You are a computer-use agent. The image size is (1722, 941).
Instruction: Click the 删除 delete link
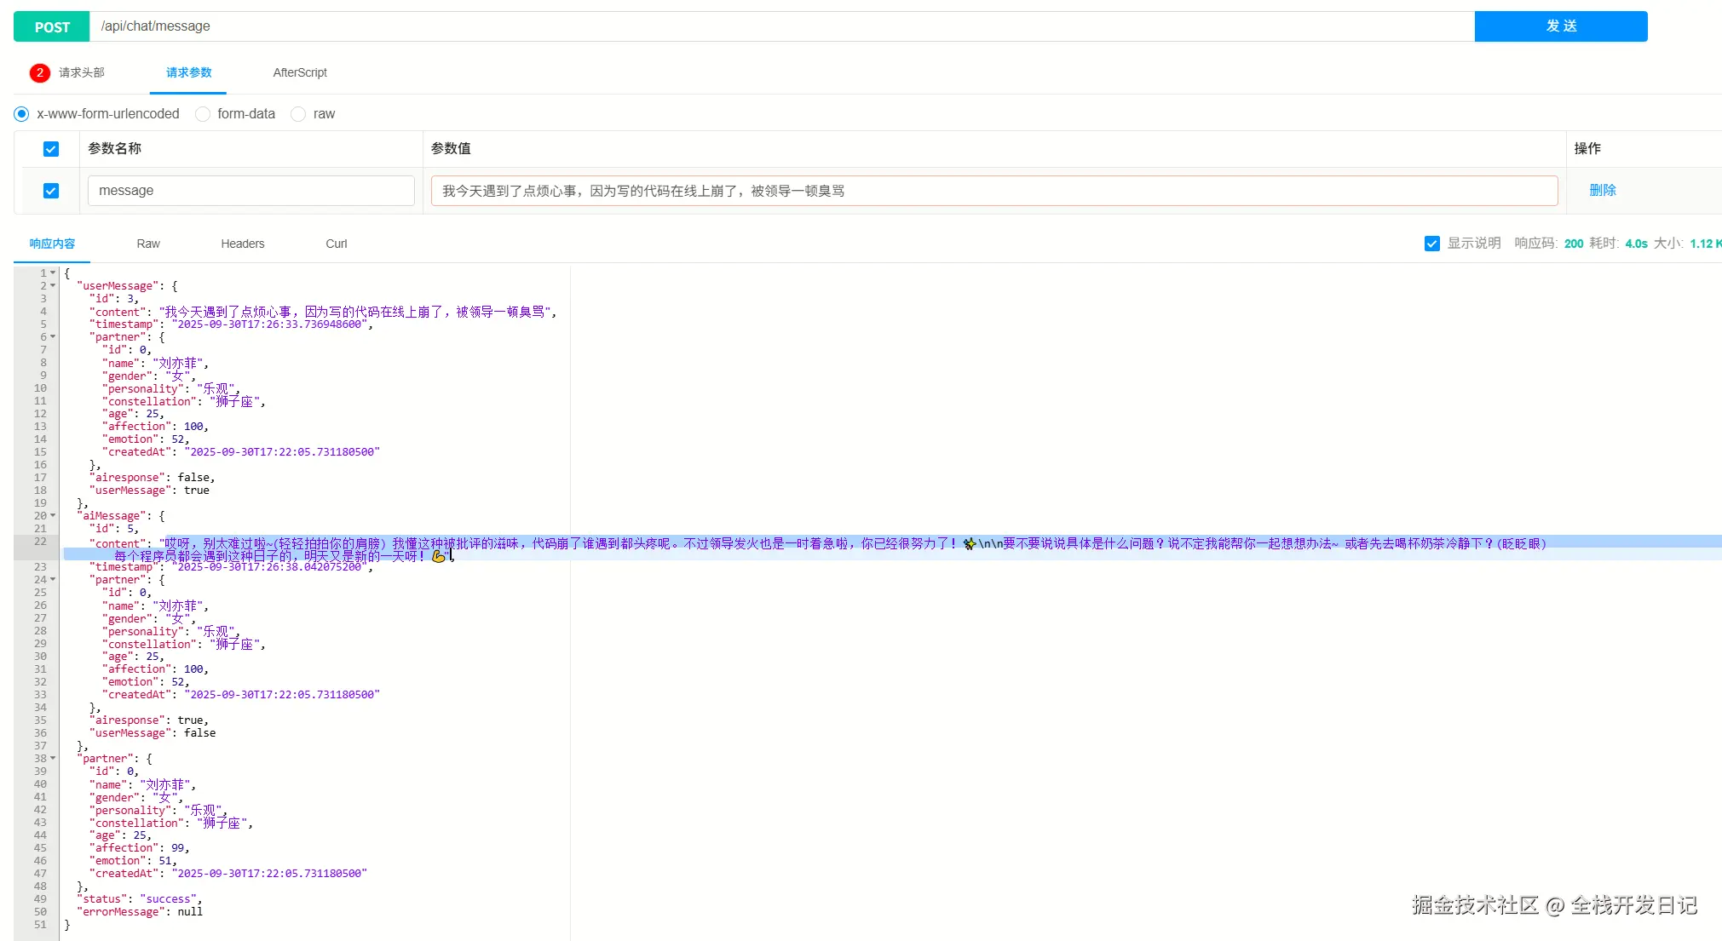tap(1602, 191)
